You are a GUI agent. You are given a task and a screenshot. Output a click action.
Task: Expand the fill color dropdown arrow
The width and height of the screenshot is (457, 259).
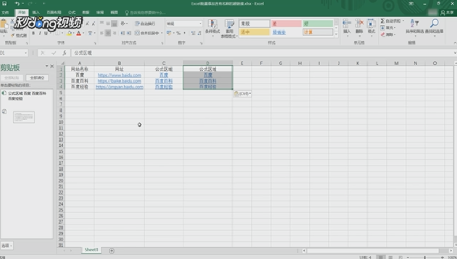coord(73,33)
